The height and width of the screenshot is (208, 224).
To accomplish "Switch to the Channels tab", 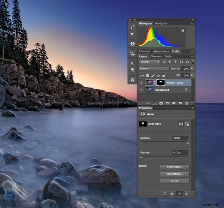I will pyautogui.click(x=156, y=56).
